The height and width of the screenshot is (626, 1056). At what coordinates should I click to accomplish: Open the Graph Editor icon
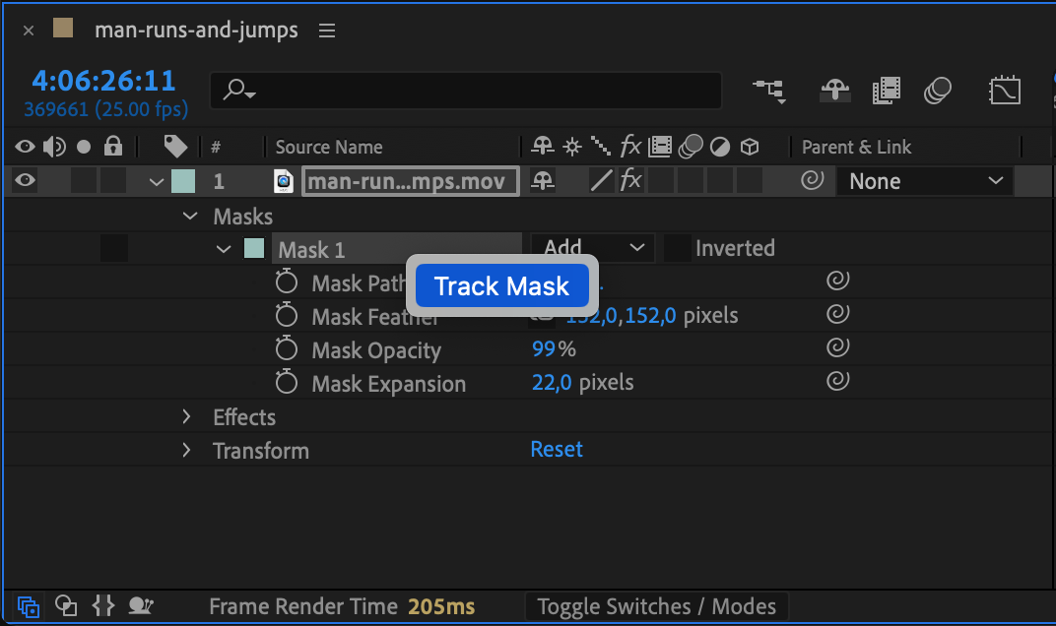click(x=1004, y=92)
